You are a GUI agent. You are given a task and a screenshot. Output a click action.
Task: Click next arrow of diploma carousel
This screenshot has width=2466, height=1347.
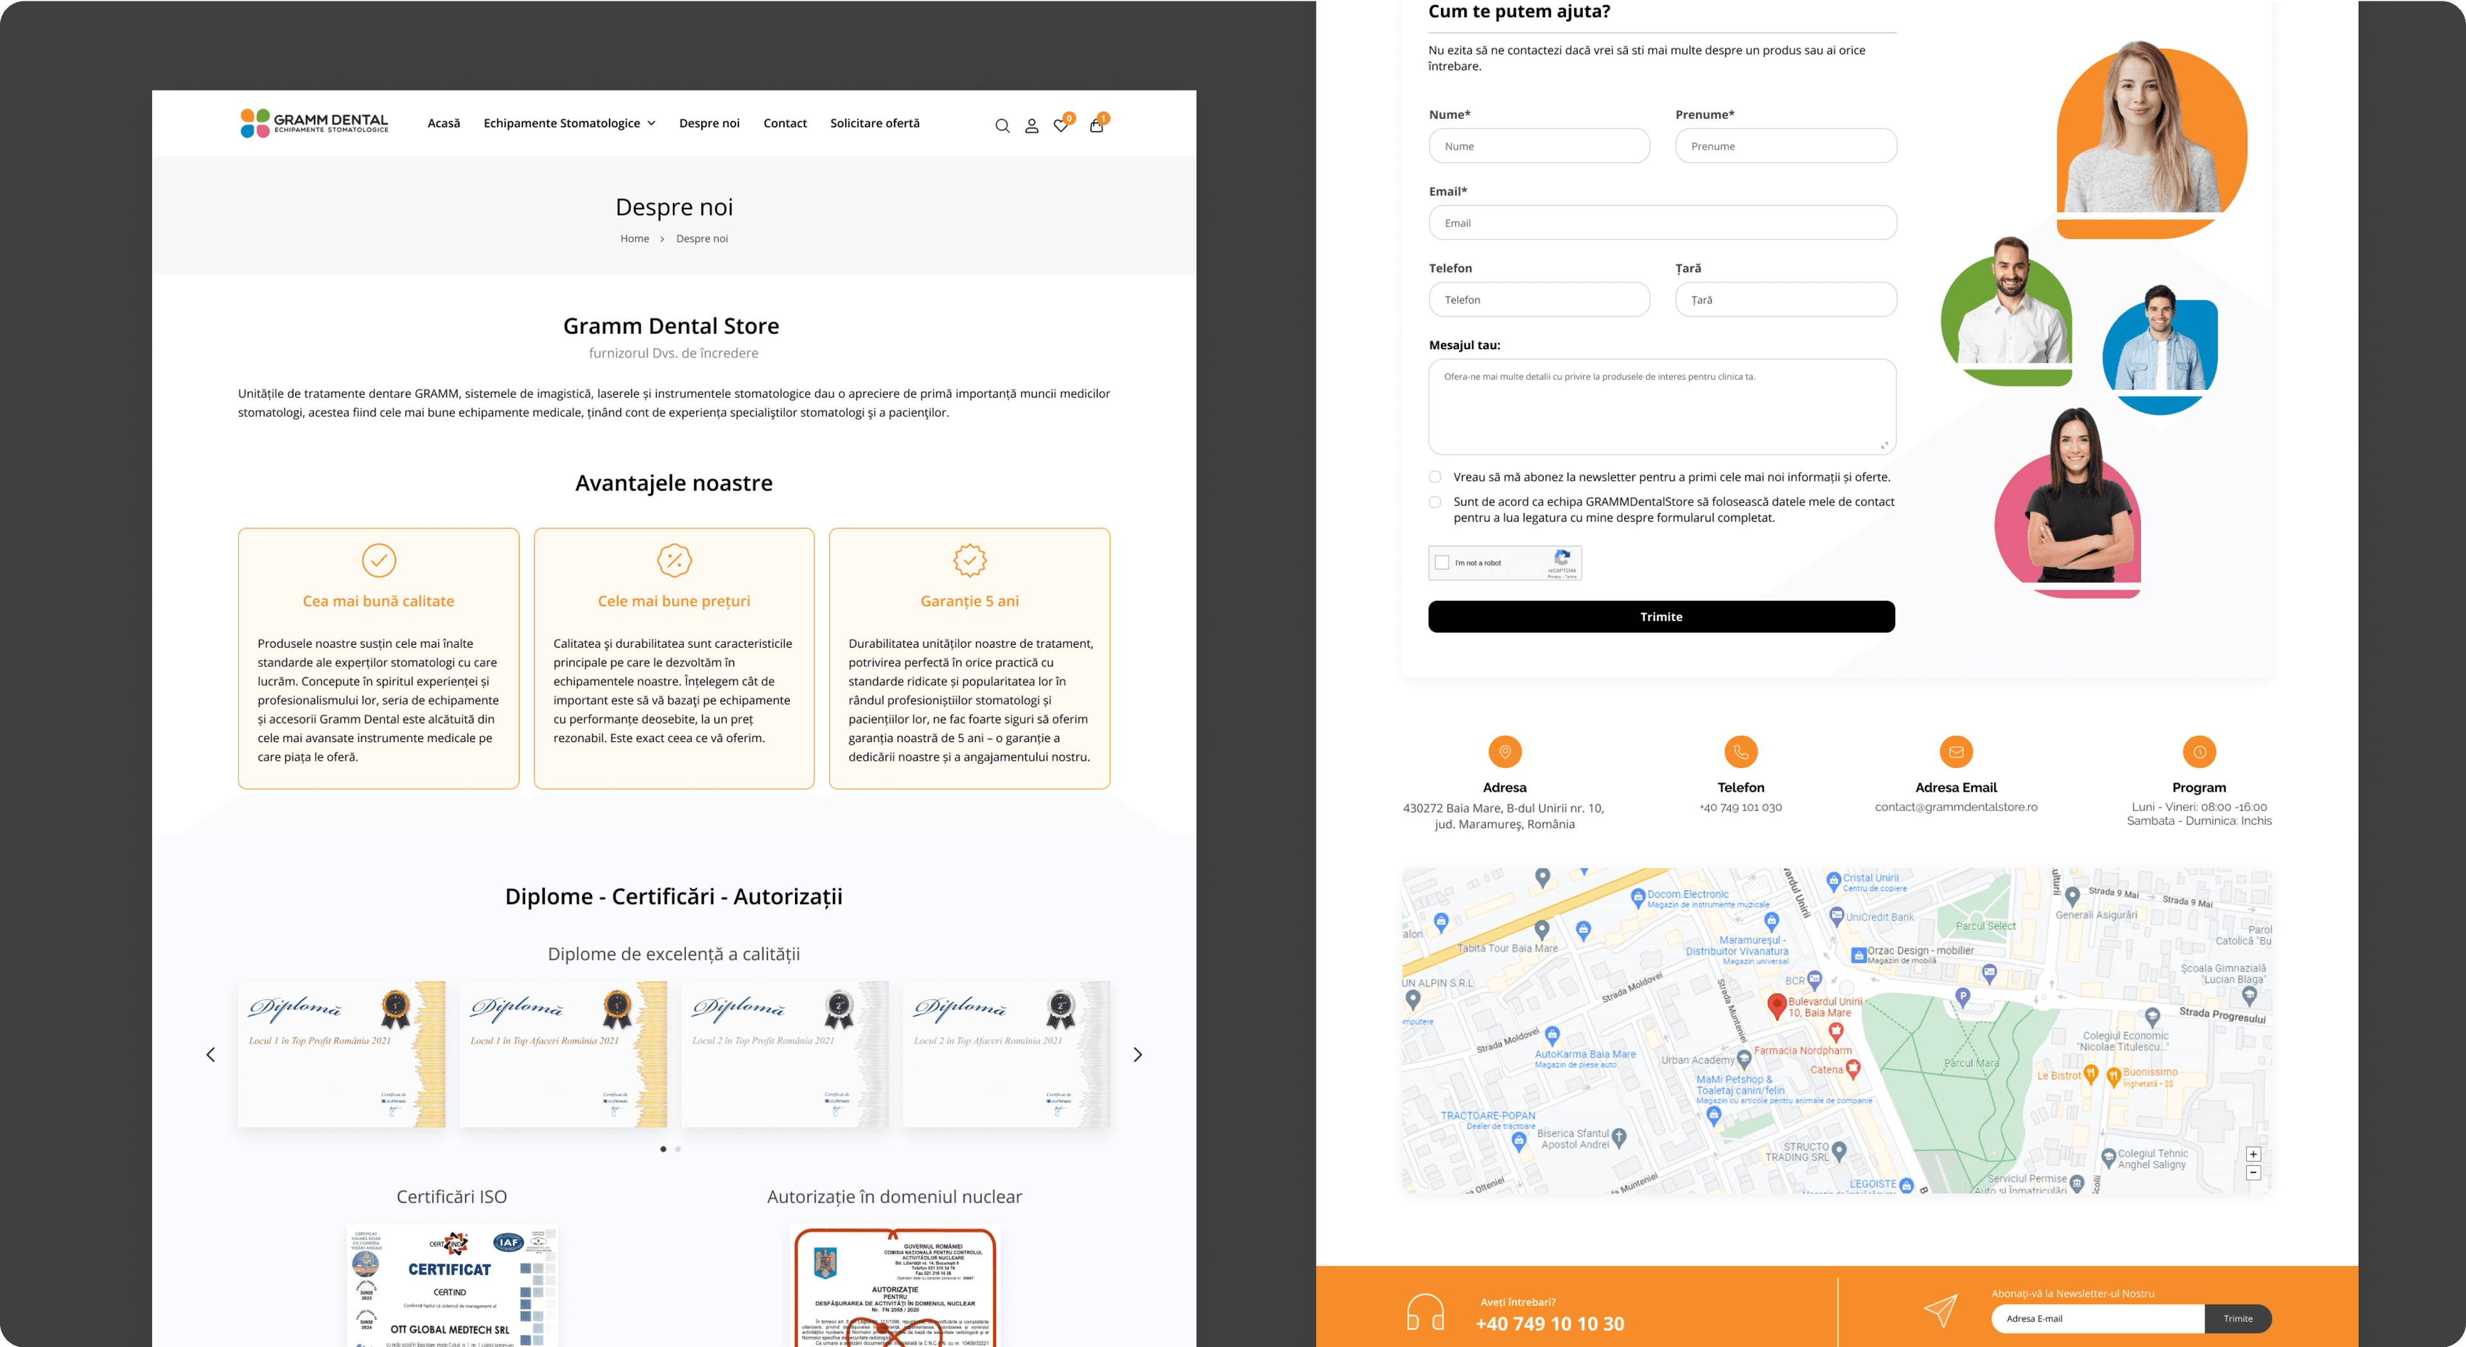(x=1137, y=1054)
